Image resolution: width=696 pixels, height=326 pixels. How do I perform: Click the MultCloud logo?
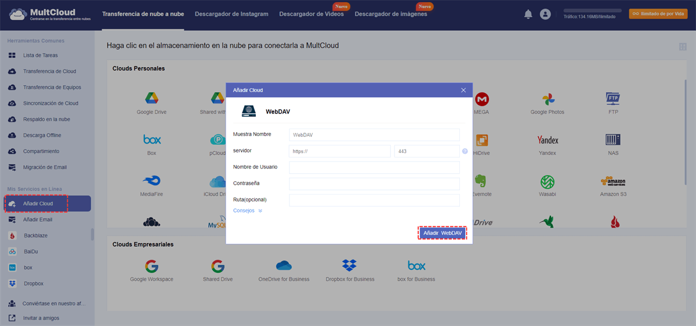click(51, 14)
